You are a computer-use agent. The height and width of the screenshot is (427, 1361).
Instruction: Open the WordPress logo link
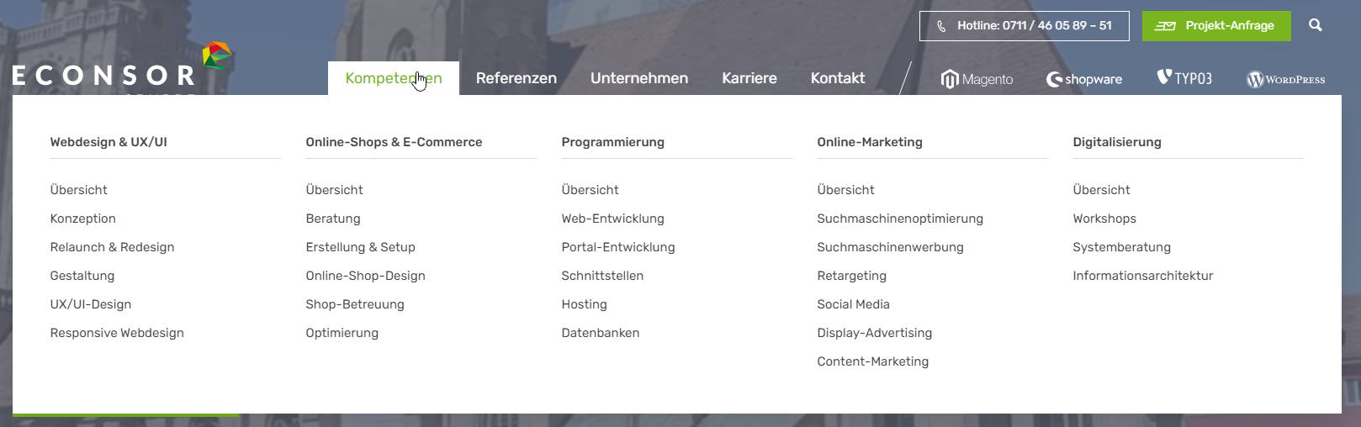coord(1285,79)
